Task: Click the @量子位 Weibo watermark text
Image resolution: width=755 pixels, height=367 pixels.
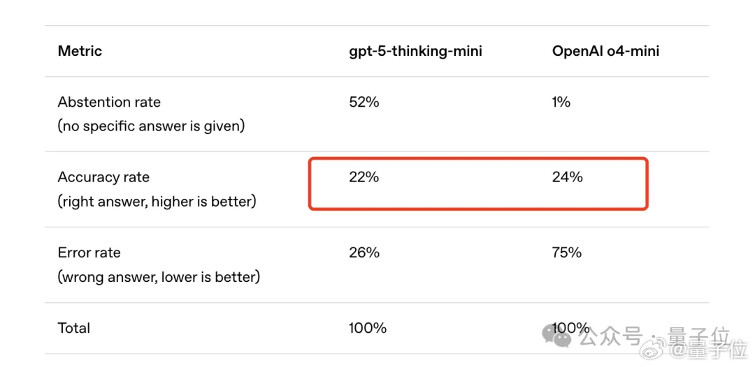Action: (707, 350)
